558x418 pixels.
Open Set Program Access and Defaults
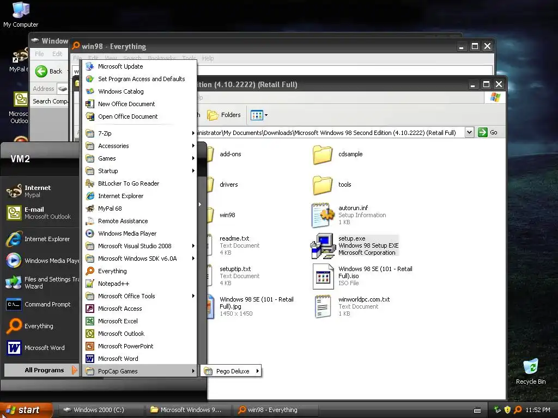(139, 79)
